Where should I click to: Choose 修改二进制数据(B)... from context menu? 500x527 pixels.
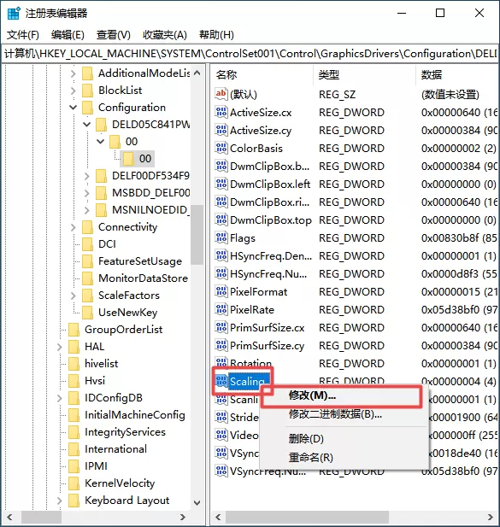[344, 414]
